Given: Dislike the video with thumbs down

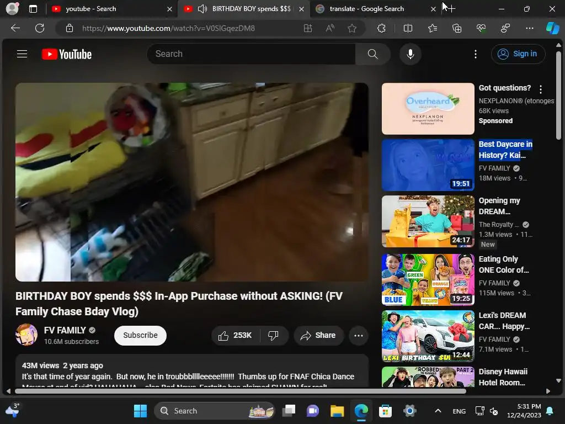Looking at the screenshot, I should click(x=273, y=336).
